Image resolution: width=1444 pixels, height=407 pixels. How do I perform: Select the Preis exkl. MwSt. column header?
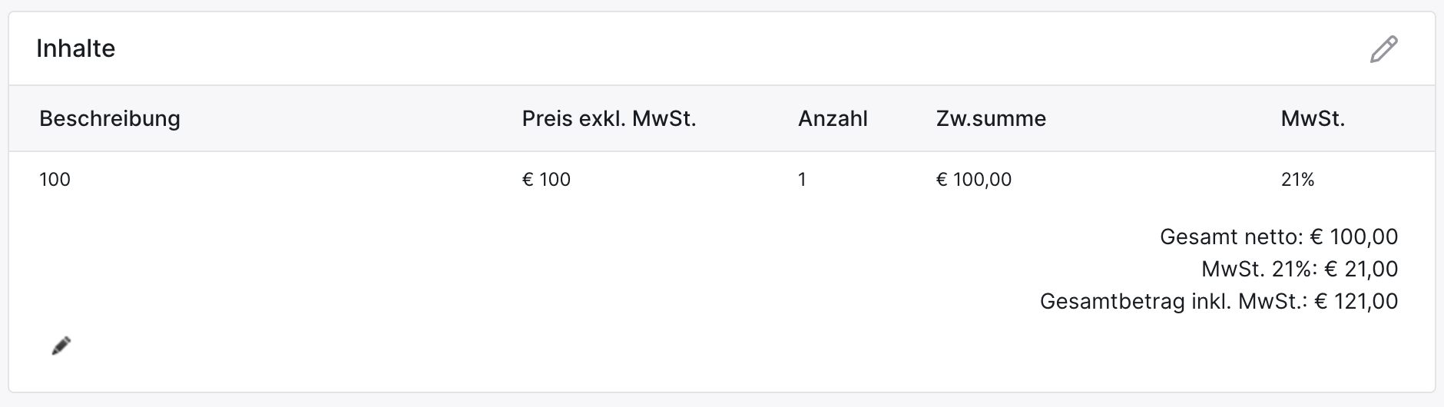(609, 118)
